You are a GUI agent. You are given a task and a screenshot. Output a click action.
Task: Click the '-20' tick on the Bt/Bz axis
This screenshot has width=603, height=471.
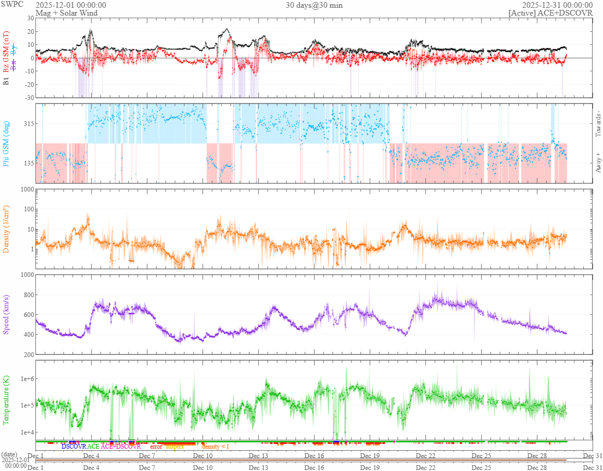tap(29, 85)
